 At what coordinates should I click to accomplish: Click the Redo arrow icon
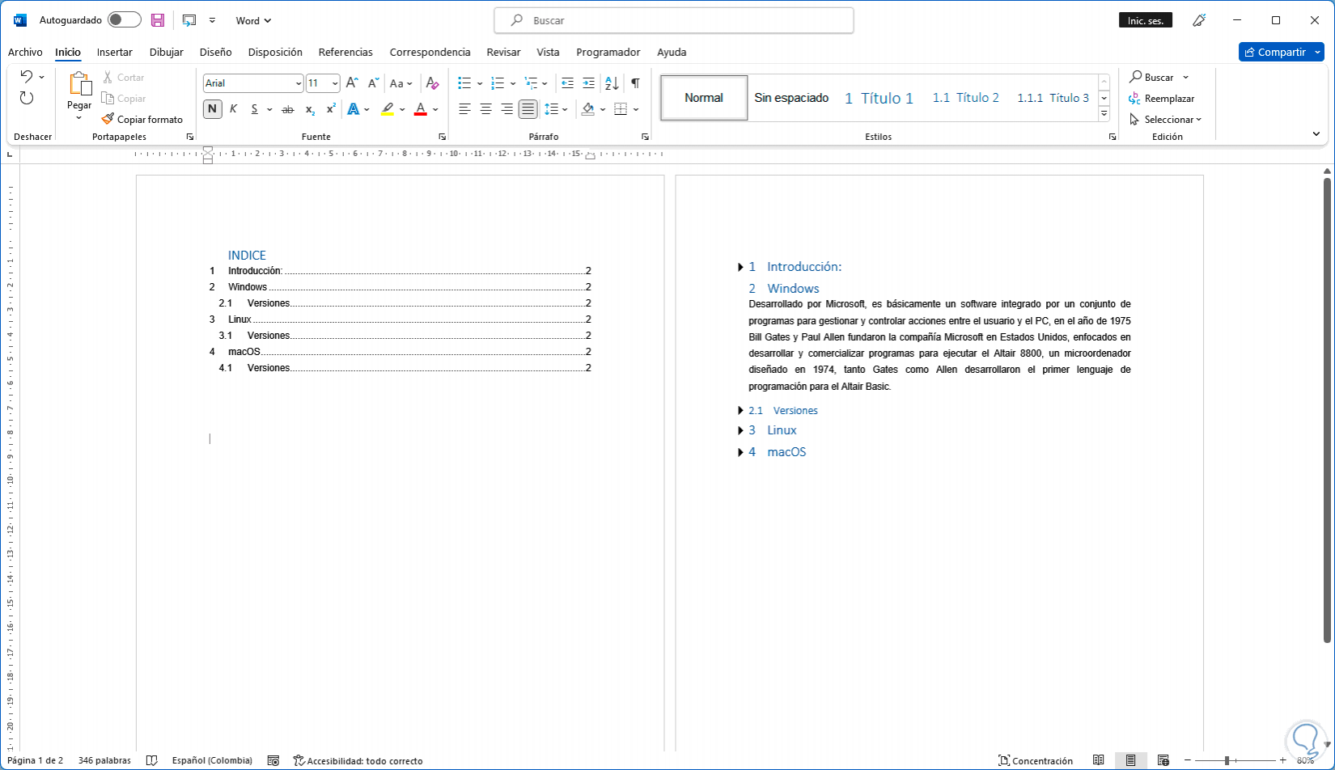tap(27, 98)
